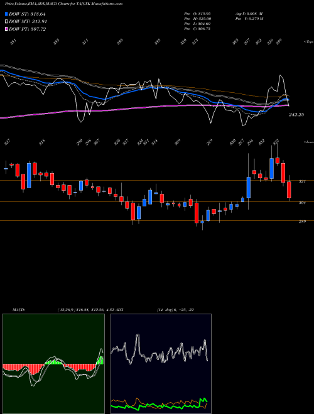Click the ADX (14 day) values text

175,310
